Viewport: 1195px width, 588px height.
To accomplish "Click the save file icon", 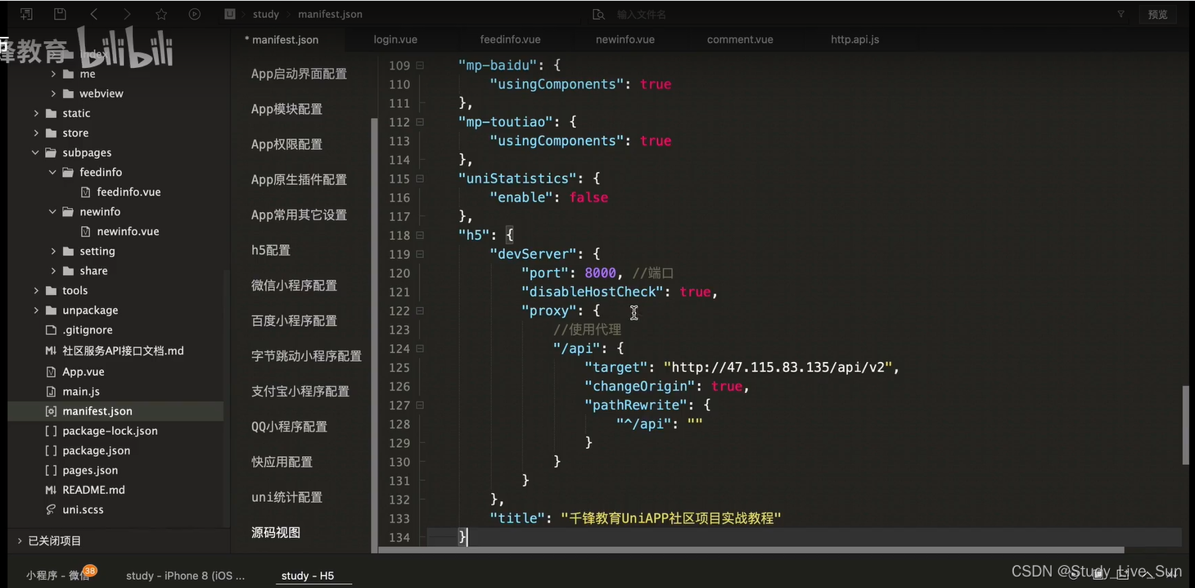I will pyautogui.click(x=60, y=14).
